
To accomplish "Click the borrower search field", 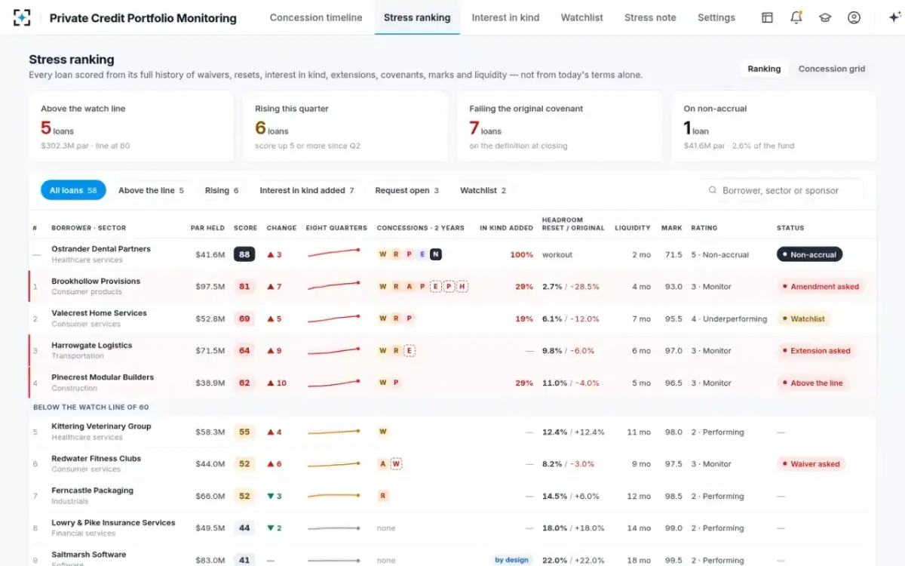I will pos(783,190).
